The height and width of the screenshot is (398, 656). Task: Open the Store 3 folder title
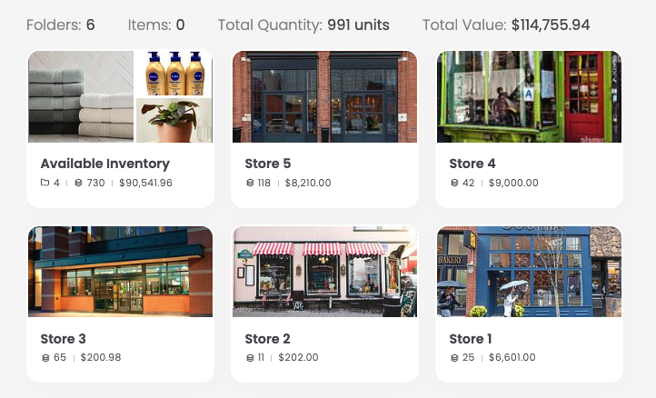pyautogui.click(x=64, y=339)
